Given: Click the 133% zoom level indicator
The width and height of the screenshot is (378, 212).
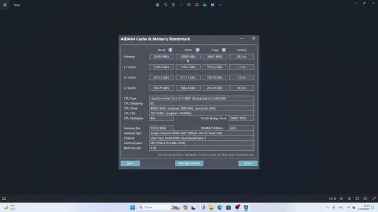Looking at the screenshot, I should pos(333,198).
